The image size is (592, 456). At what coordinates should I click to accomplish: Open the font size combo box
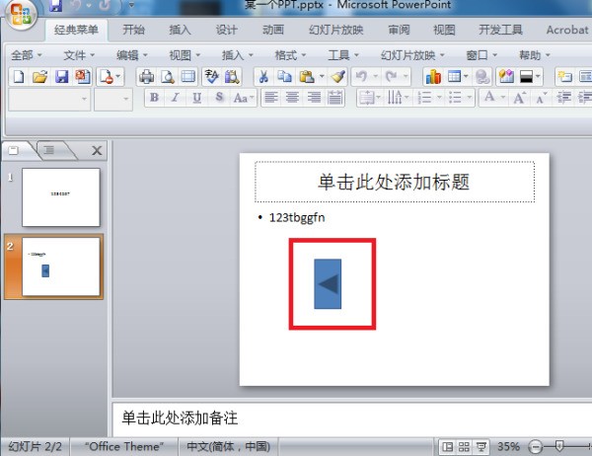[112, 100]
